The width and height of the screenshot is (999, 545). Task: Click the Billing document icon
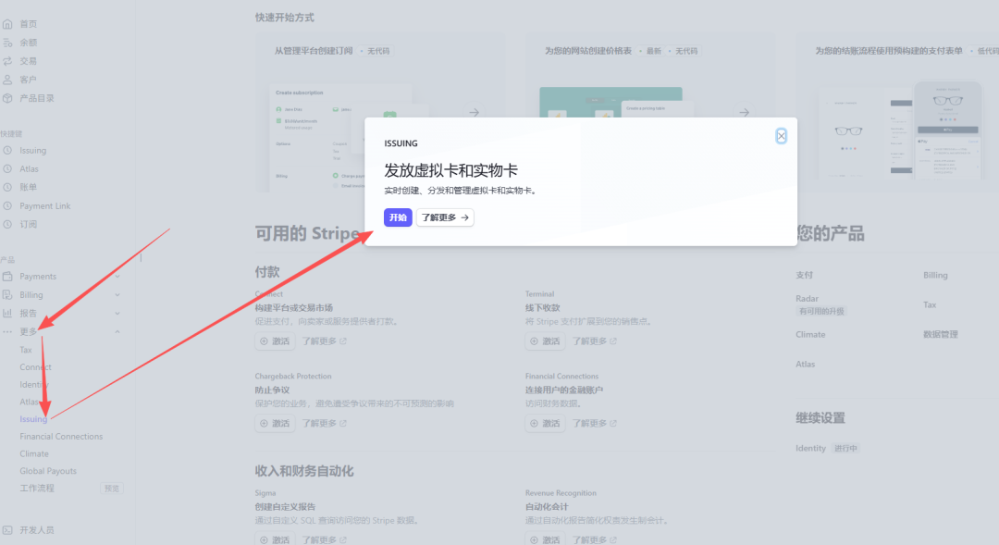tap(7, 295)
